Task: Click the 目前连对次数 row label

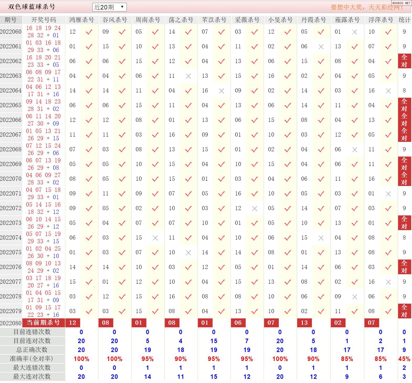Action: pos(32,341)
